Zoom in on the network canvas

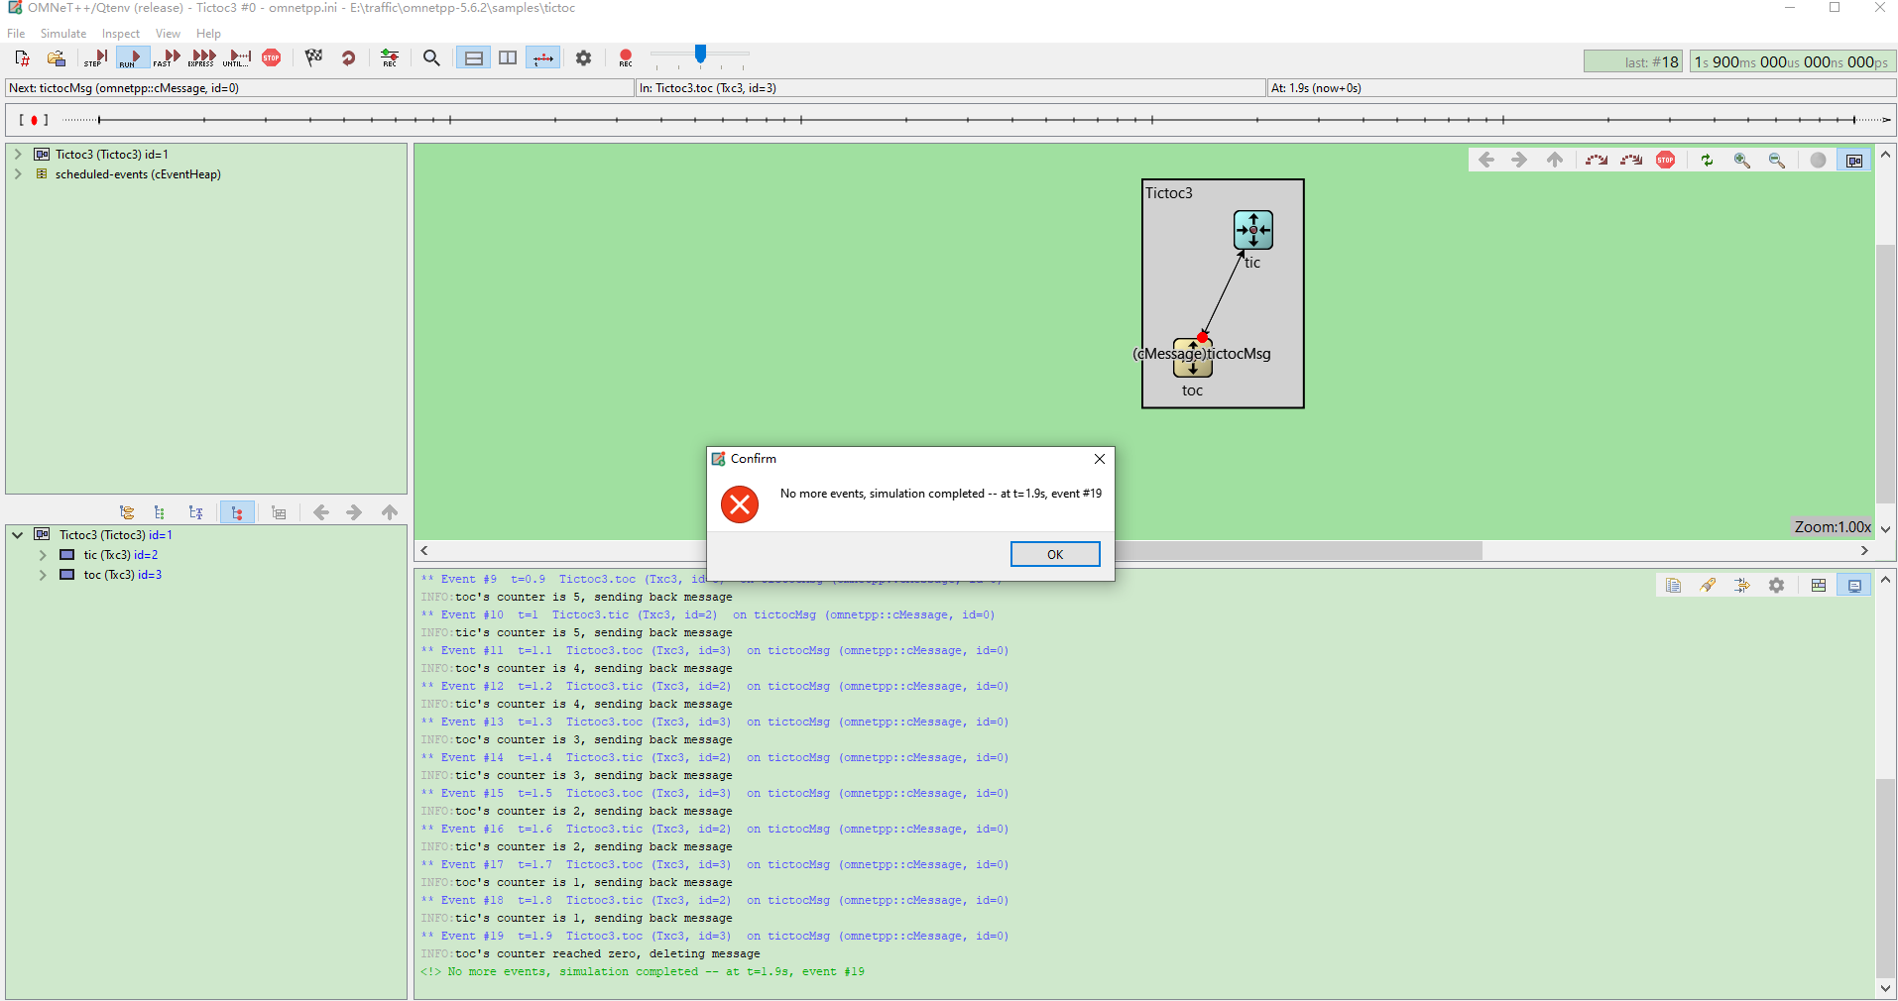pyautogui.click(x=1742, y=161)
